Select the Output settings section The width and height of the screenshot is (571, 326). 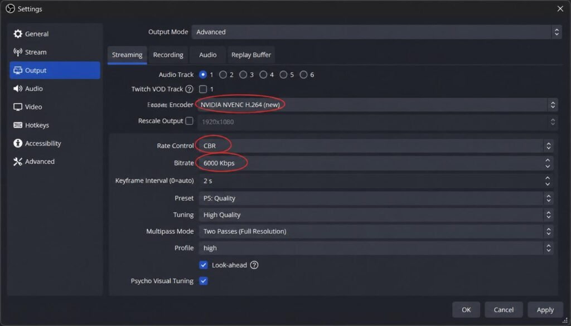point(55,70)
